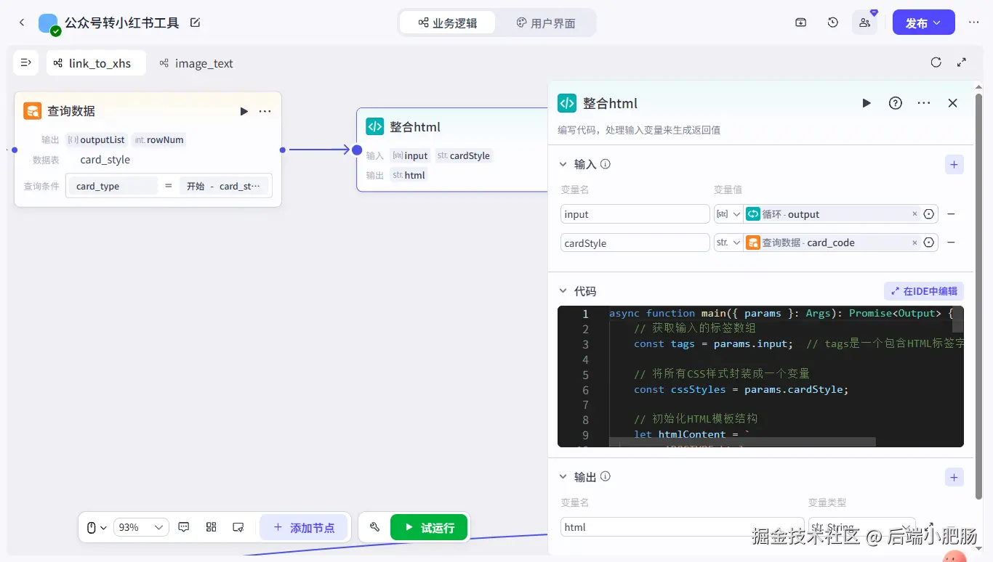The image size is (993, 562).
Task: Collapse the 代码 section
Action: point(563,291)
